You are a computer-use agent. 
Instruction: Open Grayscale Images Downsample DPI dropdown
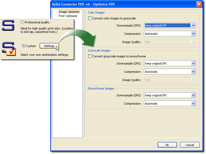click(170, 63)
